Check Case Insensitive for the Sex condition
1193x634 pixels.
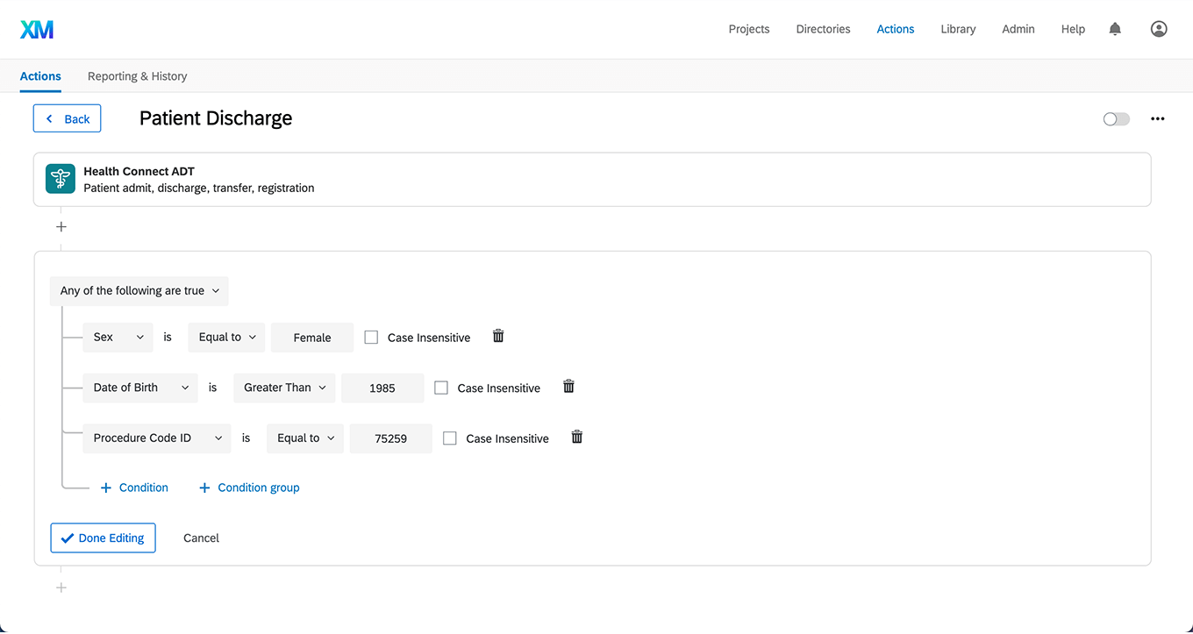pos(371,338)
